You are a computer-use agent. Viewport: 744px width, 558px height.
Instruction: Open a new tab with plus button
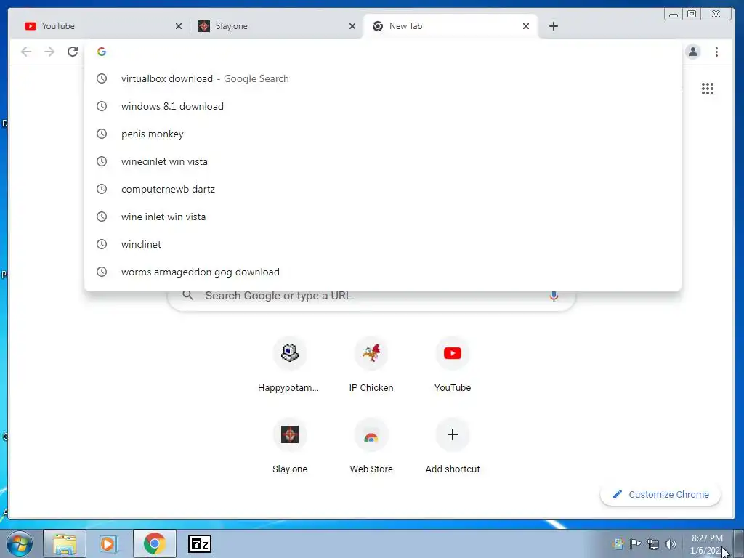tap(553, 26)
